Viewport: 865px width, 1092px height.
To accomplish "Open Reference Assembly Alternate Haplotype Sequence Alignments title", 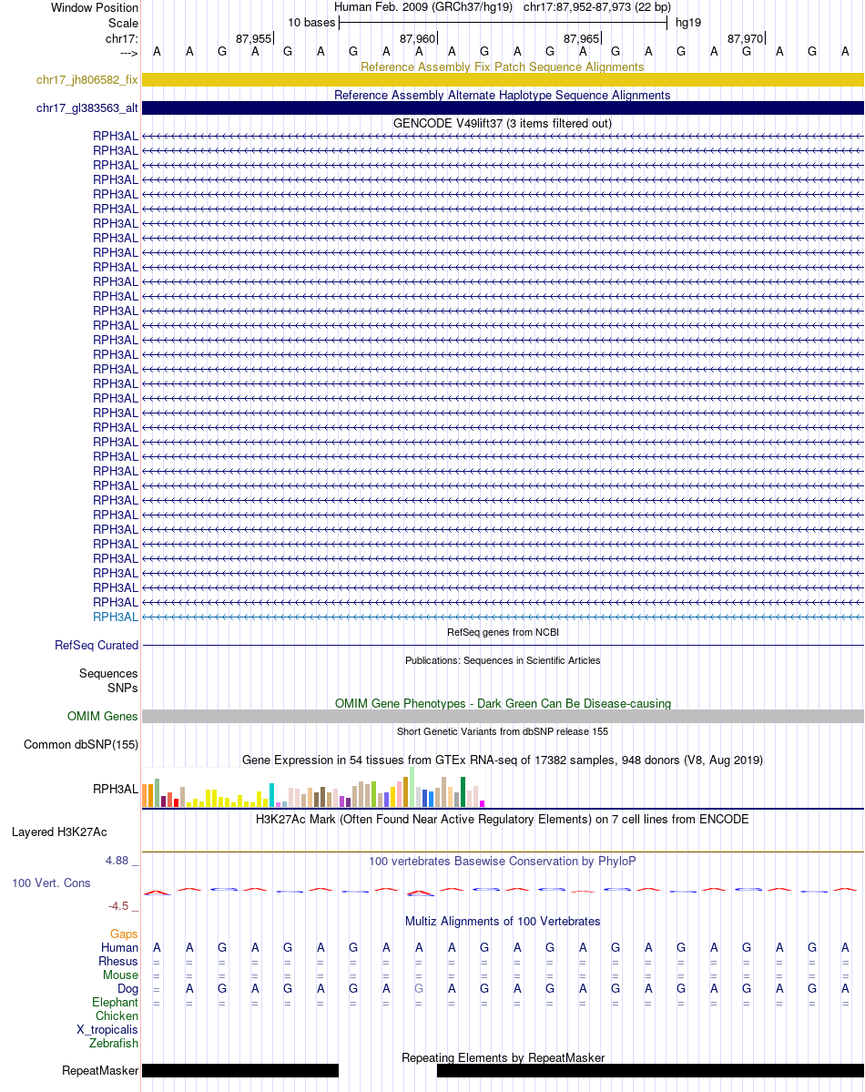I will click(502, 96).
